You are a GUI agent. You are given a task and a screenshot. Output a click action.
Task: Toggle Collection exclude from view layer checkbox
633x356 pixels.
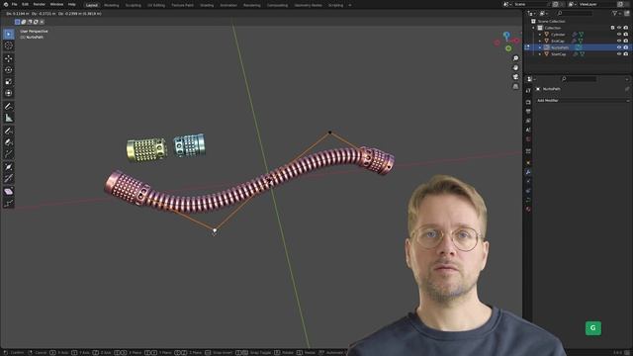pyautogui.click(x=612, y=28)
